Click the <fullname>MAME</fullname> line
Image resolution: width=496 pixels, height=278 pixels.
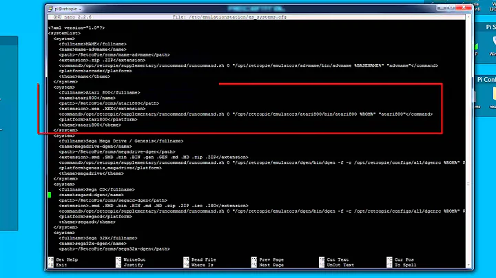tap(93, 44)
